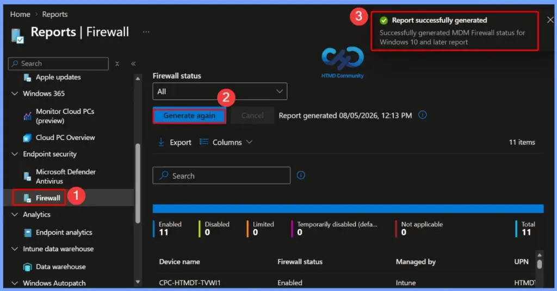Click the info icon beside report timestamp
This screenshot has width=557, height=291.
pos(422,115)
